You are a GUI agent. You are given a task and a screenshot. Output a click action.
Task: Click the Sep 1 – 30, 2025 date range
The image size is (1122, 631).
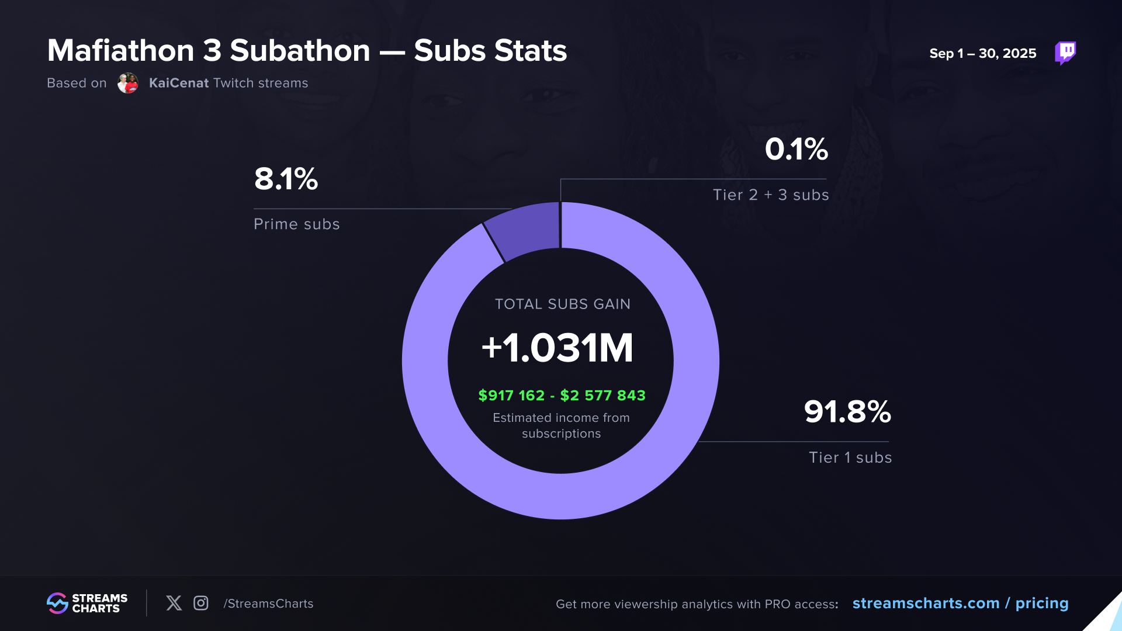point(982,54)
